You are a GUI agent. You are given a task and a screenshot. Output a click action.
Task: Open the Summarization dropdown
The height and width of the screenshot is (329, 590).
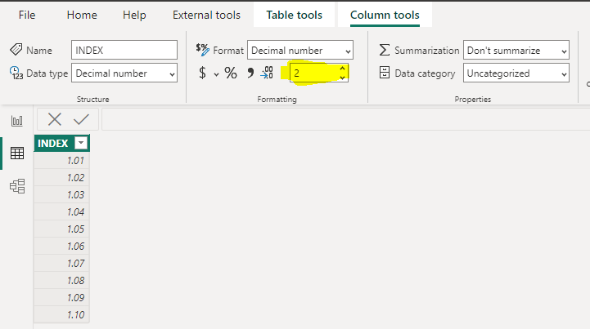(x=516, y=50)
